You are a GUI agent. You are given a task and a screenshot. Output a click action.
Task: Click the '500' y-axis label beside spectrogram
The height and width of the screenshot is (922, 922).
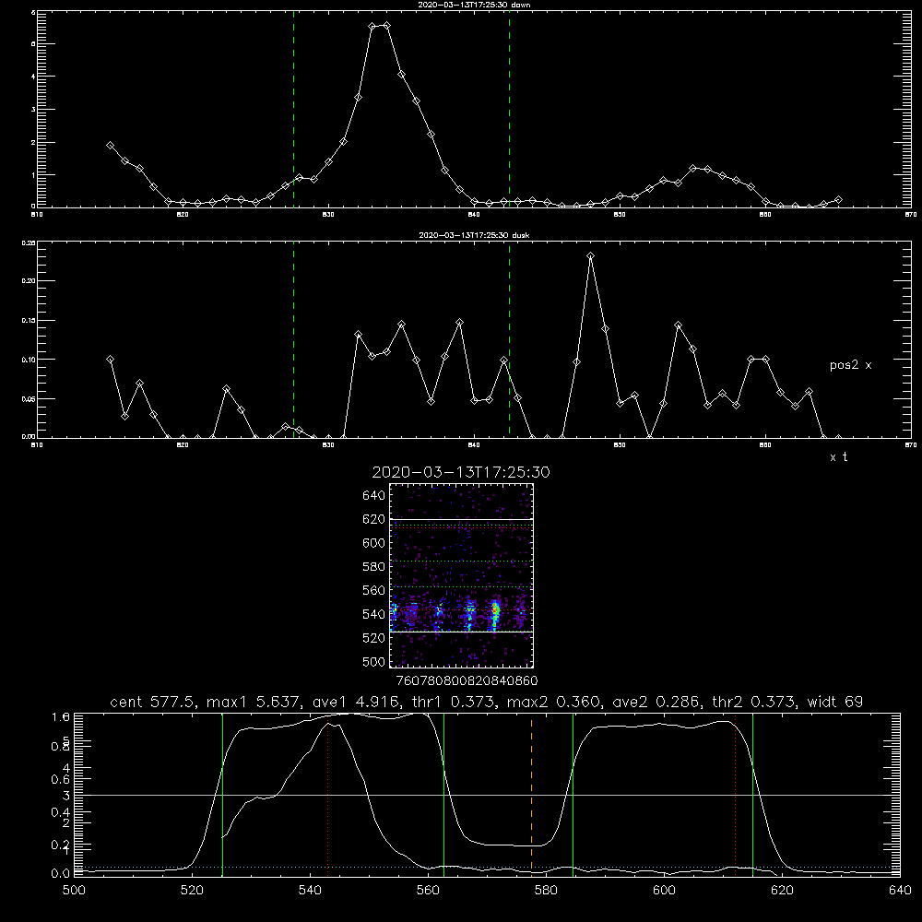374,662
